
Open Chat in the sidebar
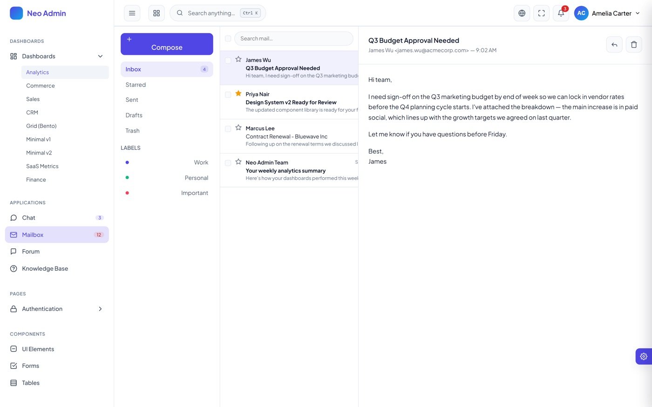click(x=57, y=218)
